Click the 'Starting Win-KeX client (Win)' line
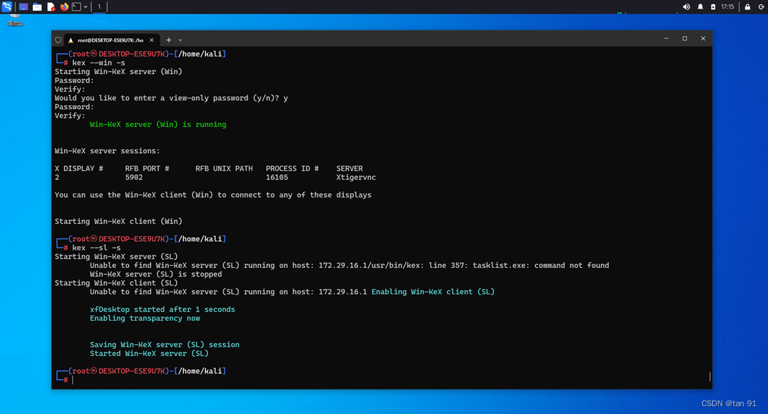The image size is (768, 414). tap(118, 221)
